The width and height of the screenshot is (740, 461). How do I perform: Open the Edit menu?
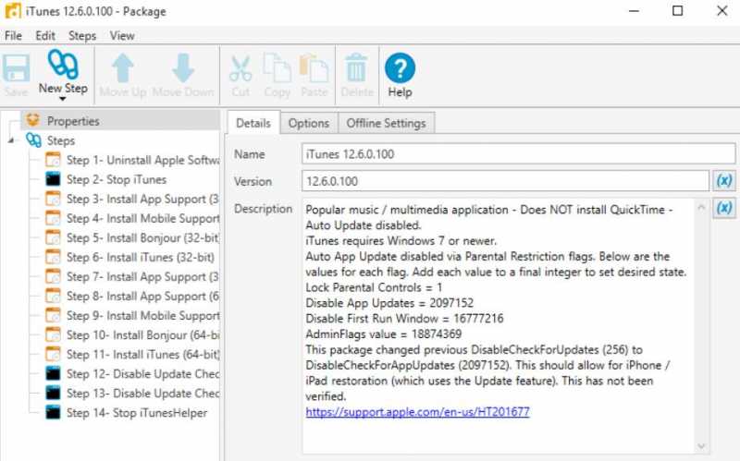[x=45, y=36]
